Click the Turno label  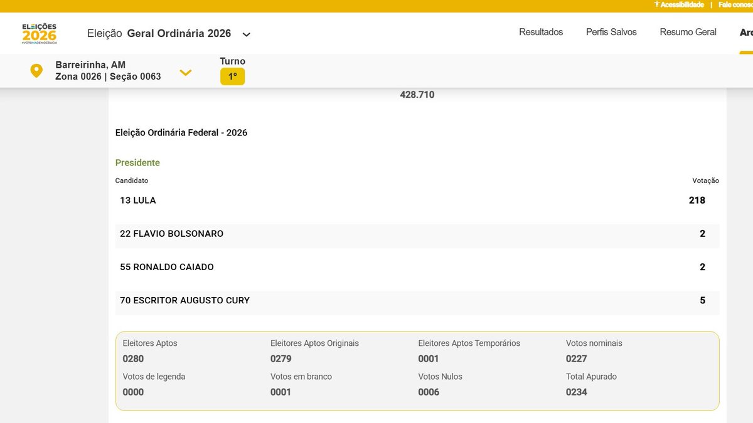click(232, 61)
